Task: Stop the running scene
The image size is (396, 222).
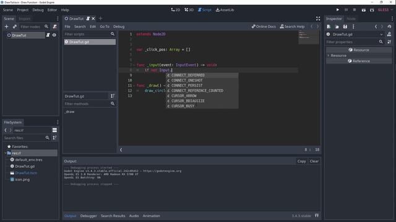Action: click(x=355, y=10)
